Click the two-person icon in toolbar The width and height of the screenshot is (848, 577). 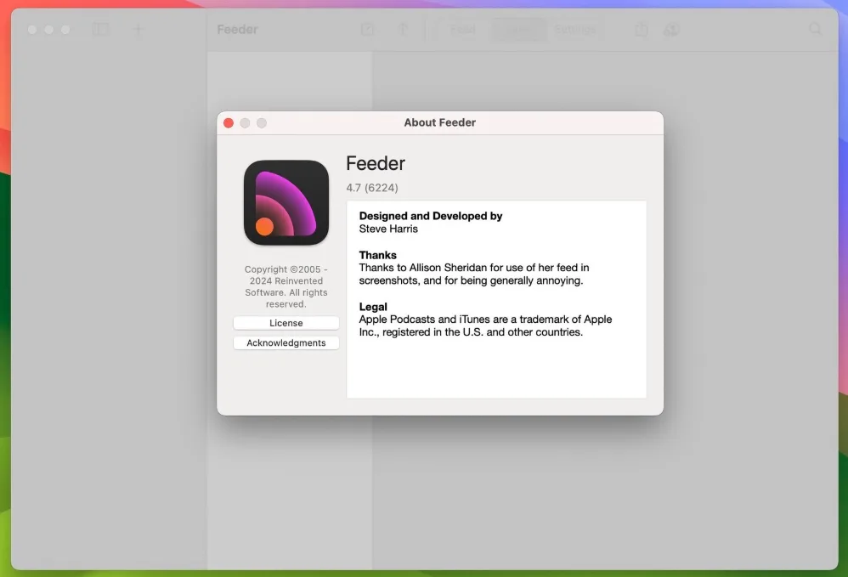click(671, 30)
